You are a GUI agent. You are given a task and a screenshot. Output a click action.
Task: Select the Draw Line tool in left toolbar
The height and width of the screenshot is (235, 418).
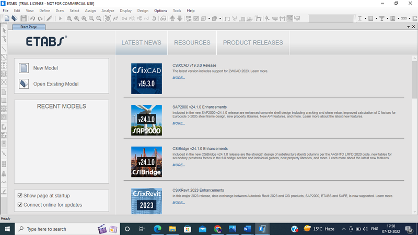click(4, 49)
